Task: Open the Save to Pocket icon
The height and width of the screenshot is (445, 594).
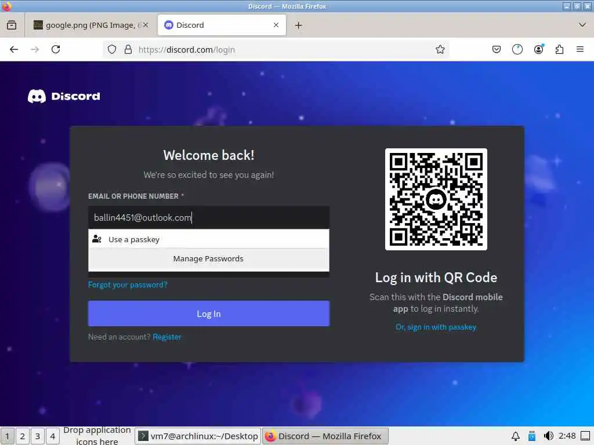Action: pos(497,50)
